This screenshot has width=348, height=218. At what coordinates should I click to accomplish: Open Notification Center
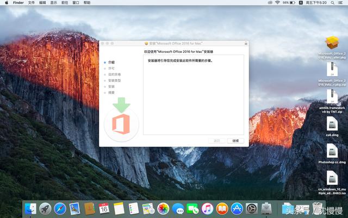coord(340,3)
